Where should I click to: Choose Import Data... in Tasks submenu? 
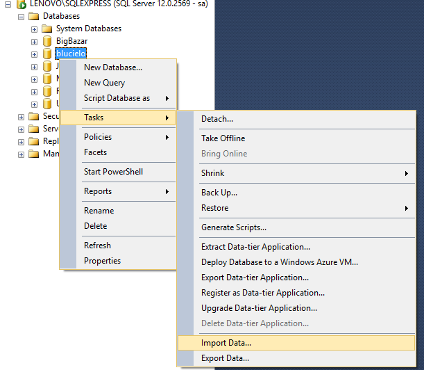point(296,343)
